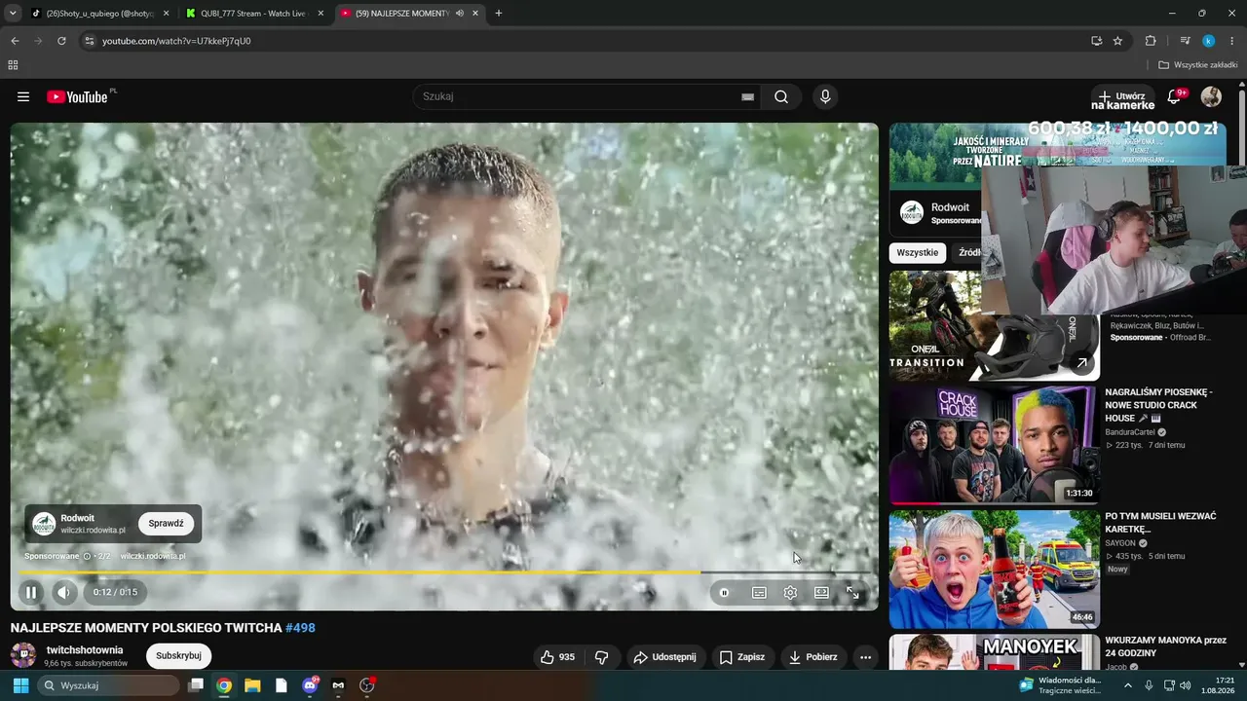
Task: Open the Wszystkie zakładki bookmarks folder
Action: click(1198, 65)
